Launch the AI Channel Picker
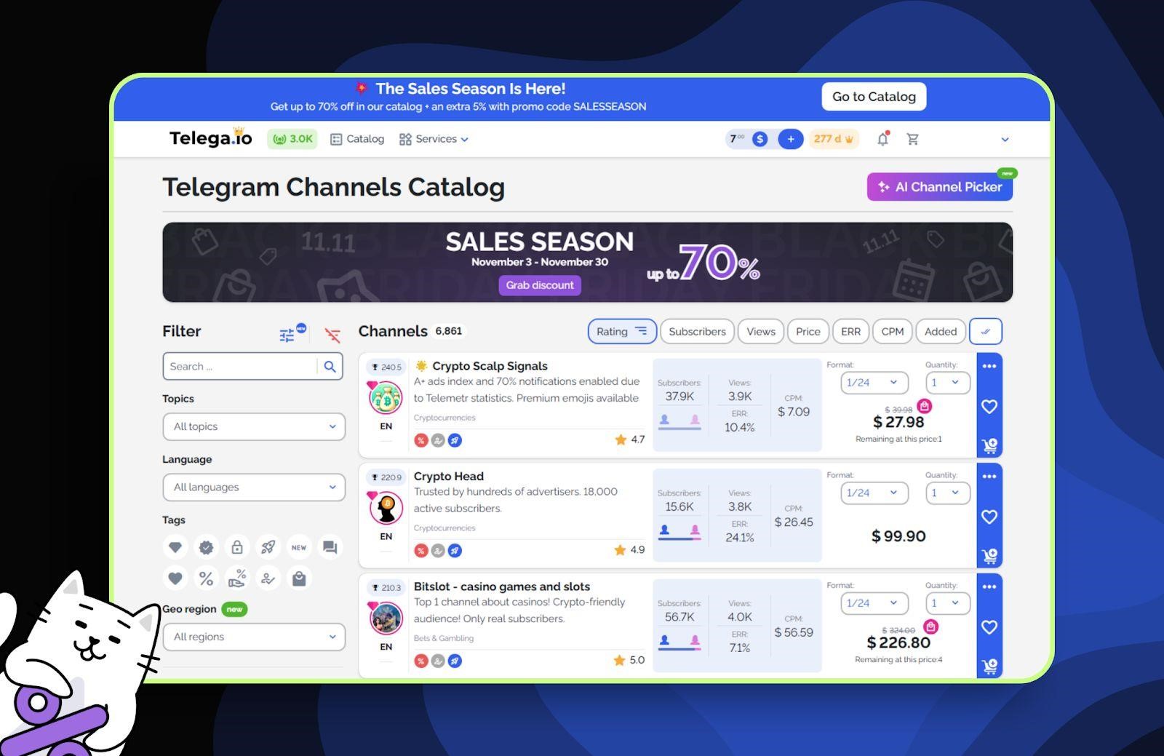Image resolution: width=1164 pixels, height=756 pixels. click(940, 187)
